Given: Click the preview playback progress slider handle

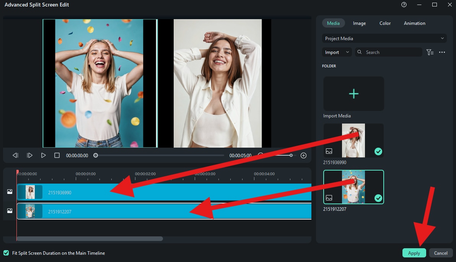Looking at the screenshot, I should pyautogui.click(x=95, y=155).
